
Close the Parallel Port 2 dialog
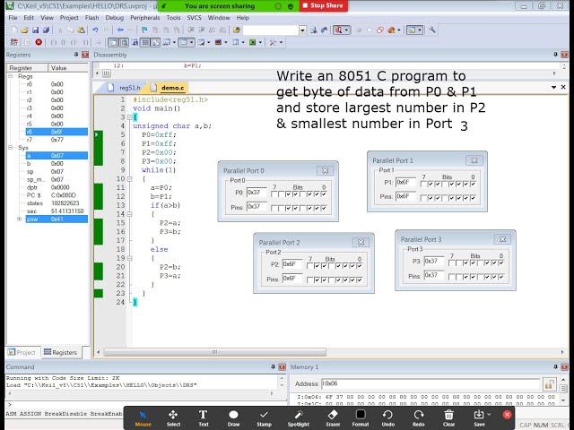point(361,242)
